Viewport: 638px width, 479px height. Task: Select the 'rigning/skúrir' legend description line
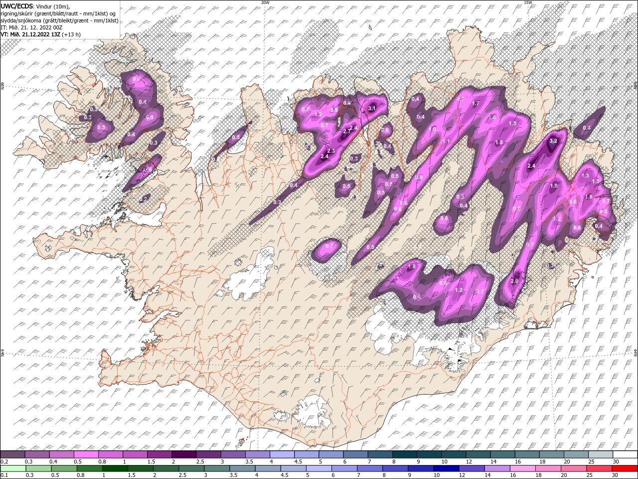59,13
